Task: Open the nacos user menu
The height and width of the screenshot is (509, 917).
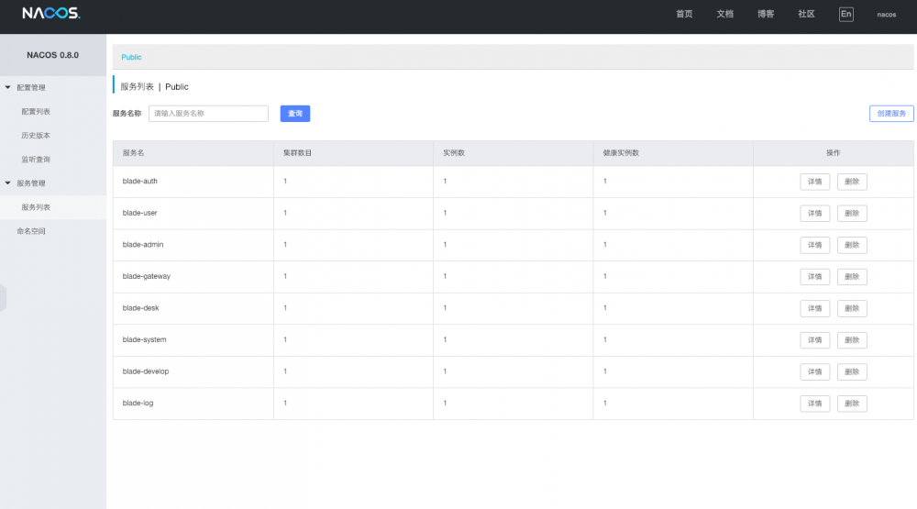Action: pos(886,15)
